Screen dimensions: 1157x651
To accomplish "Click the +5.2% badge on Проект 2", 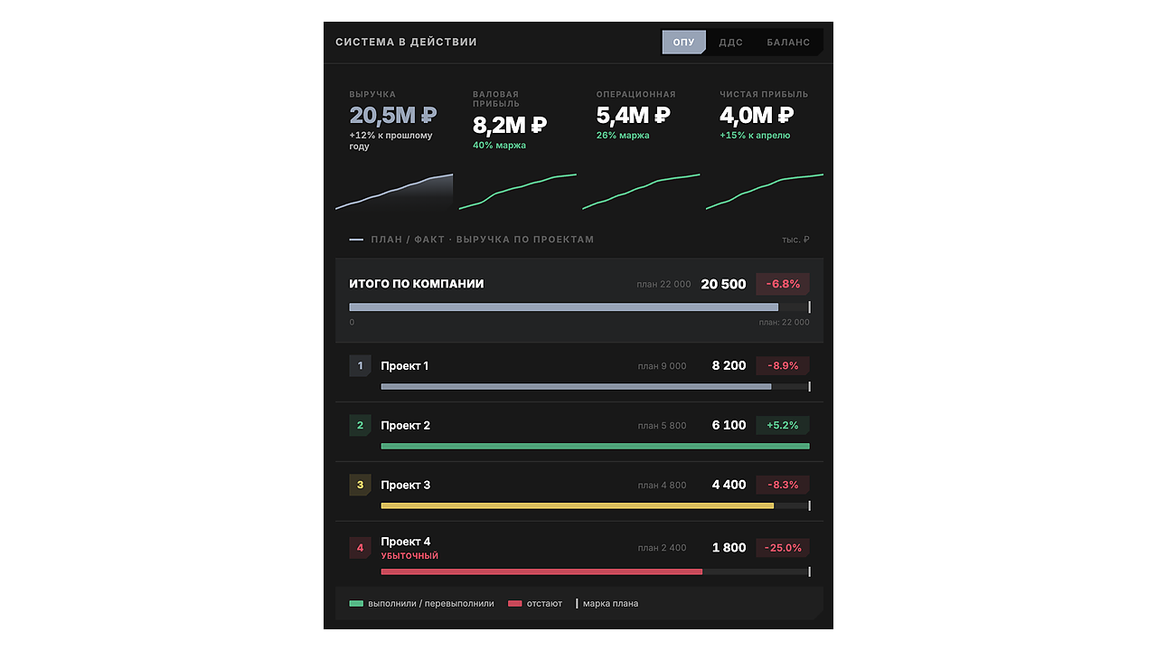I will [783, 426].
